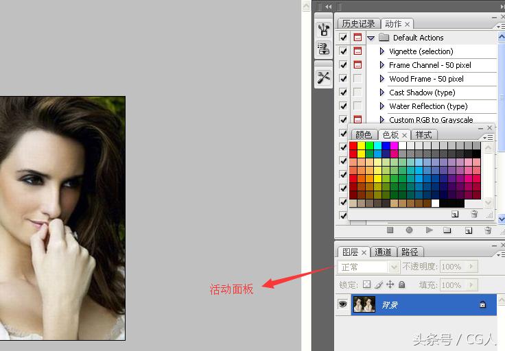Select the 背景 layer thumbnail

click(364, 304)
